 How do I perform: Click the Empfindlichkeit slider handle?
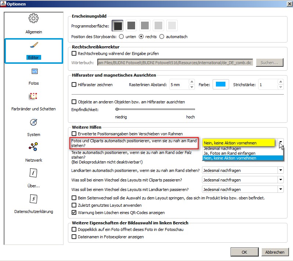[117, 109]
